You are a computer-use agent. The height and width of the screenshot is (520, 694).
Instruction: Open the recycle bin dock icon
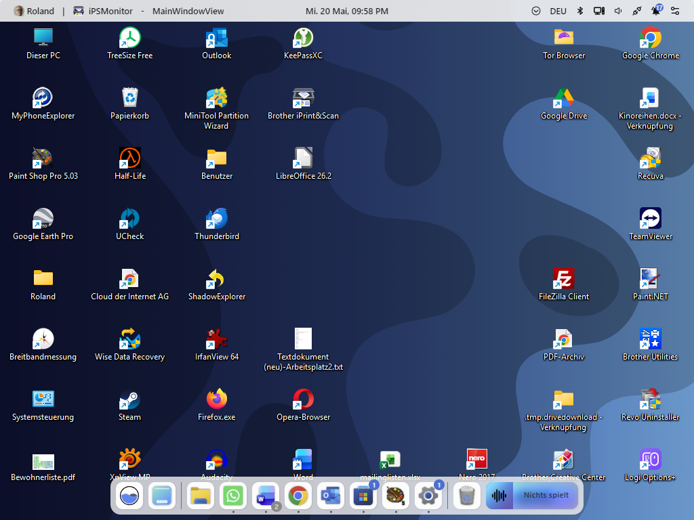(466, 496)
